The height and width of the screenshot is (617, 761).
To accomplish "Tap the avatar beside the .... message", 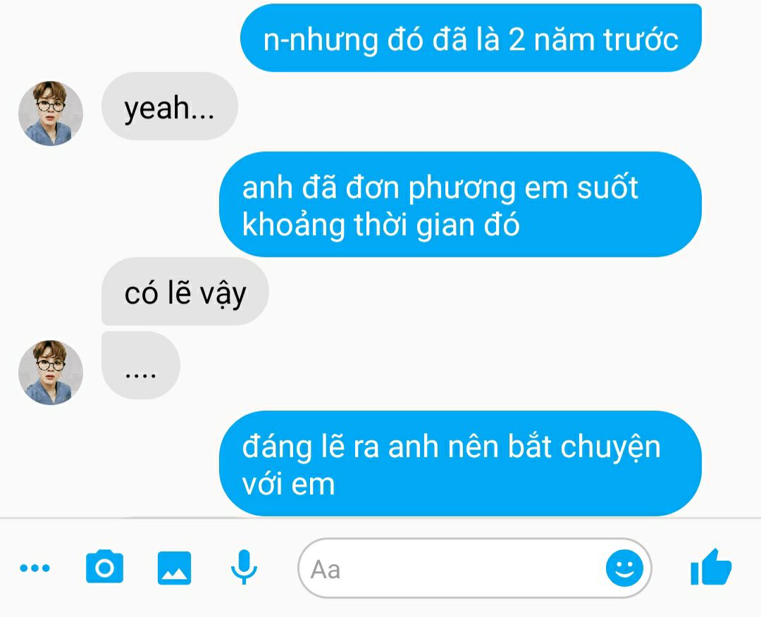I will click(51, 372).
